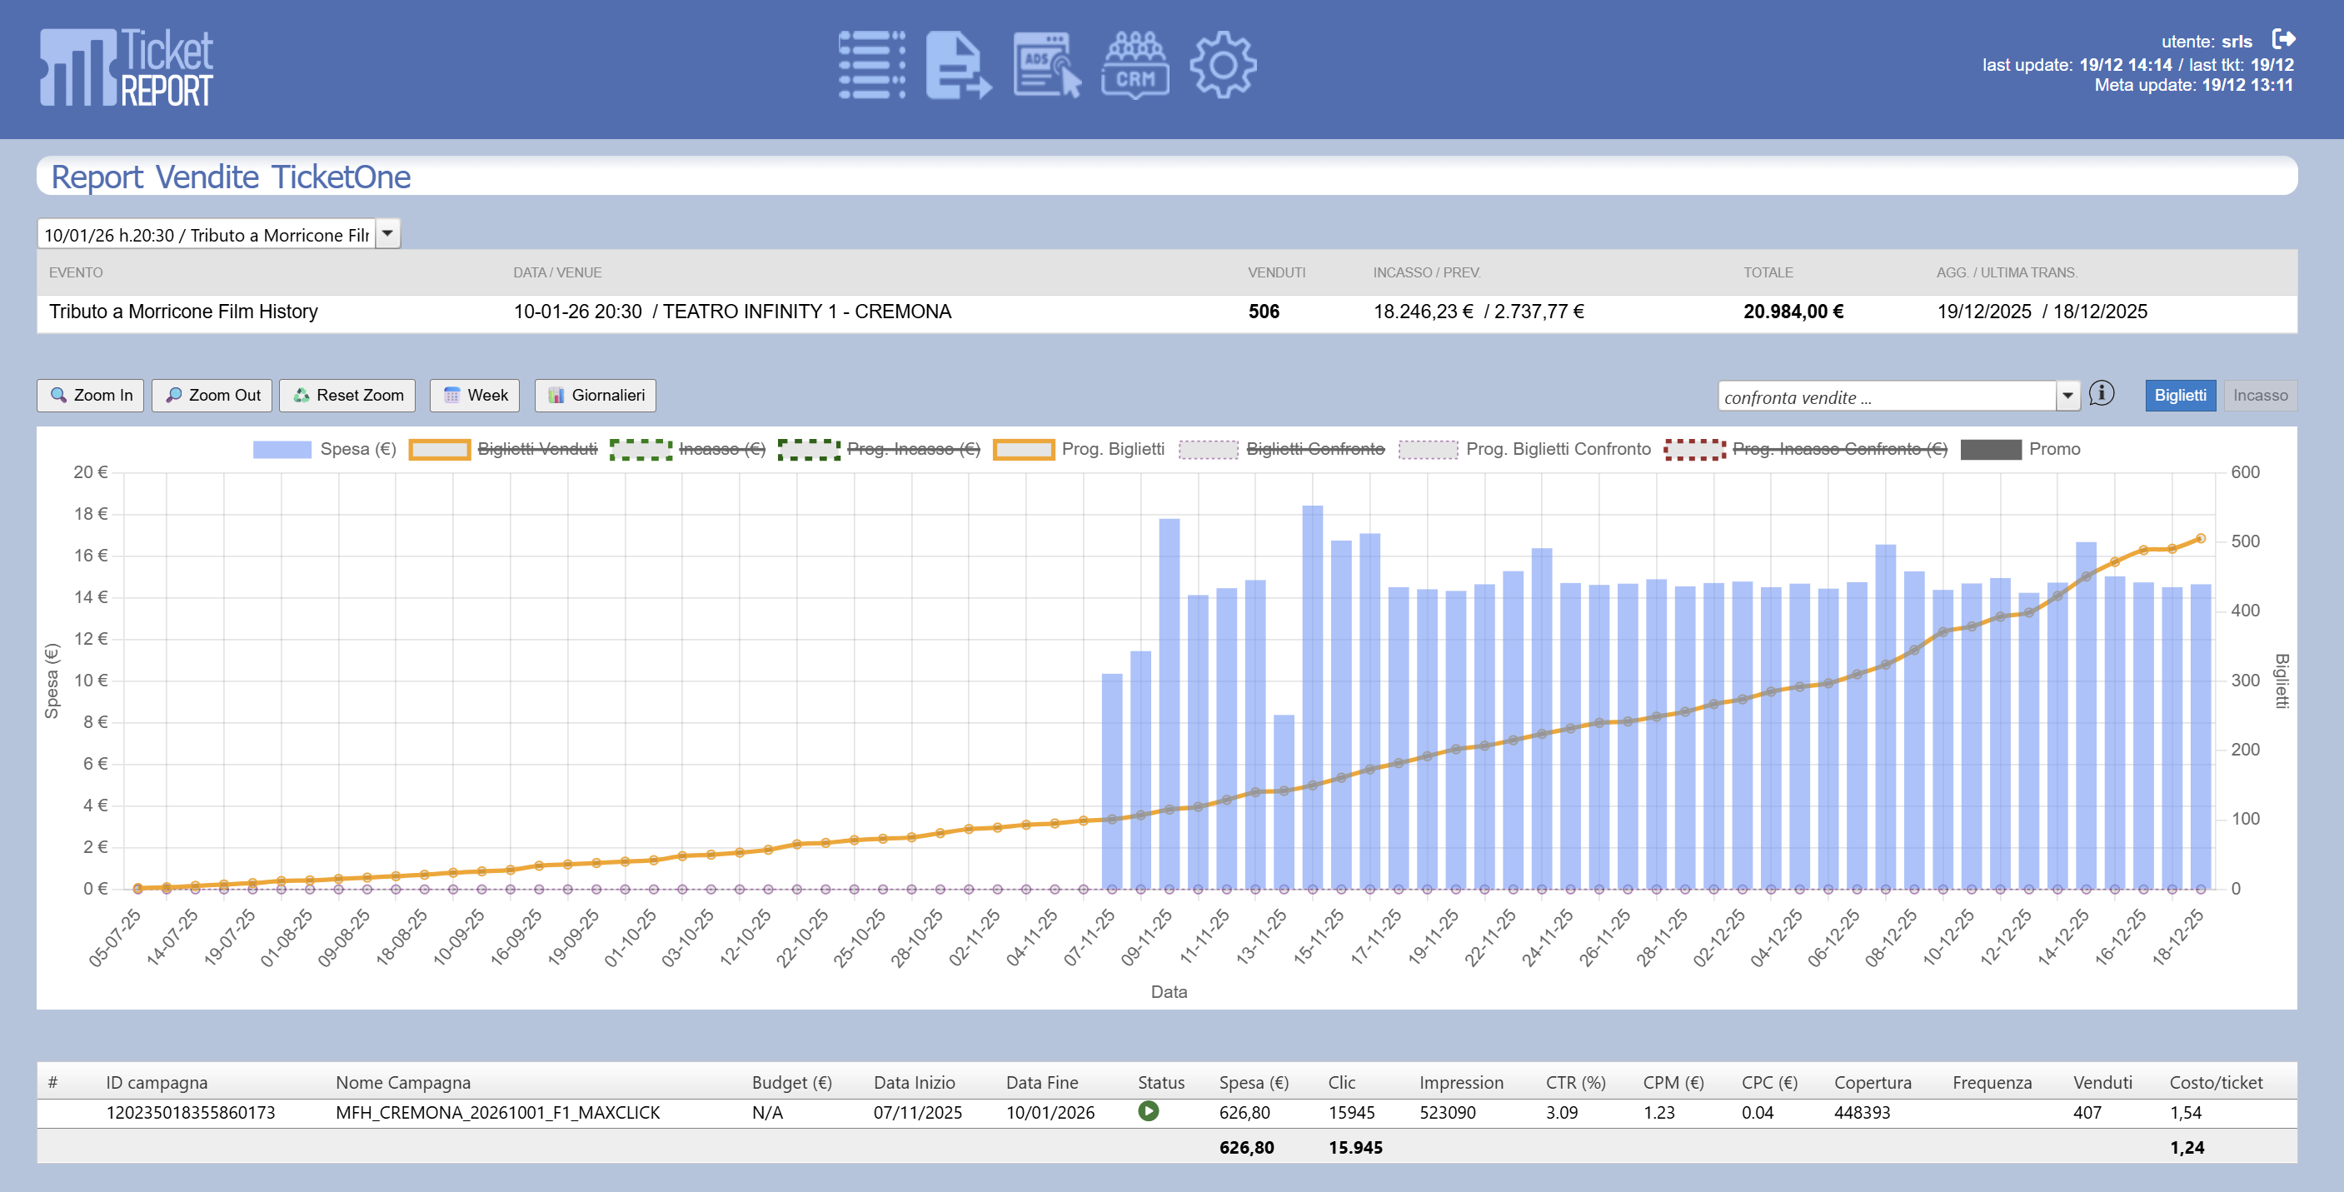Expand the confronta vendite dropdown arrow
The width and height of the screenshot is (2344, 1192).
click(x=2067, y=396)
